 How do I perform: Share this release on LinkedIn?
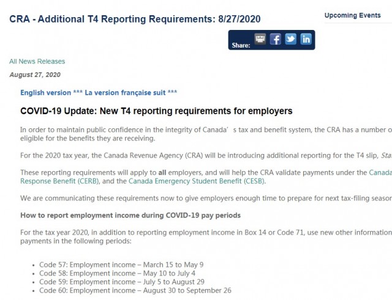(306, 39)
